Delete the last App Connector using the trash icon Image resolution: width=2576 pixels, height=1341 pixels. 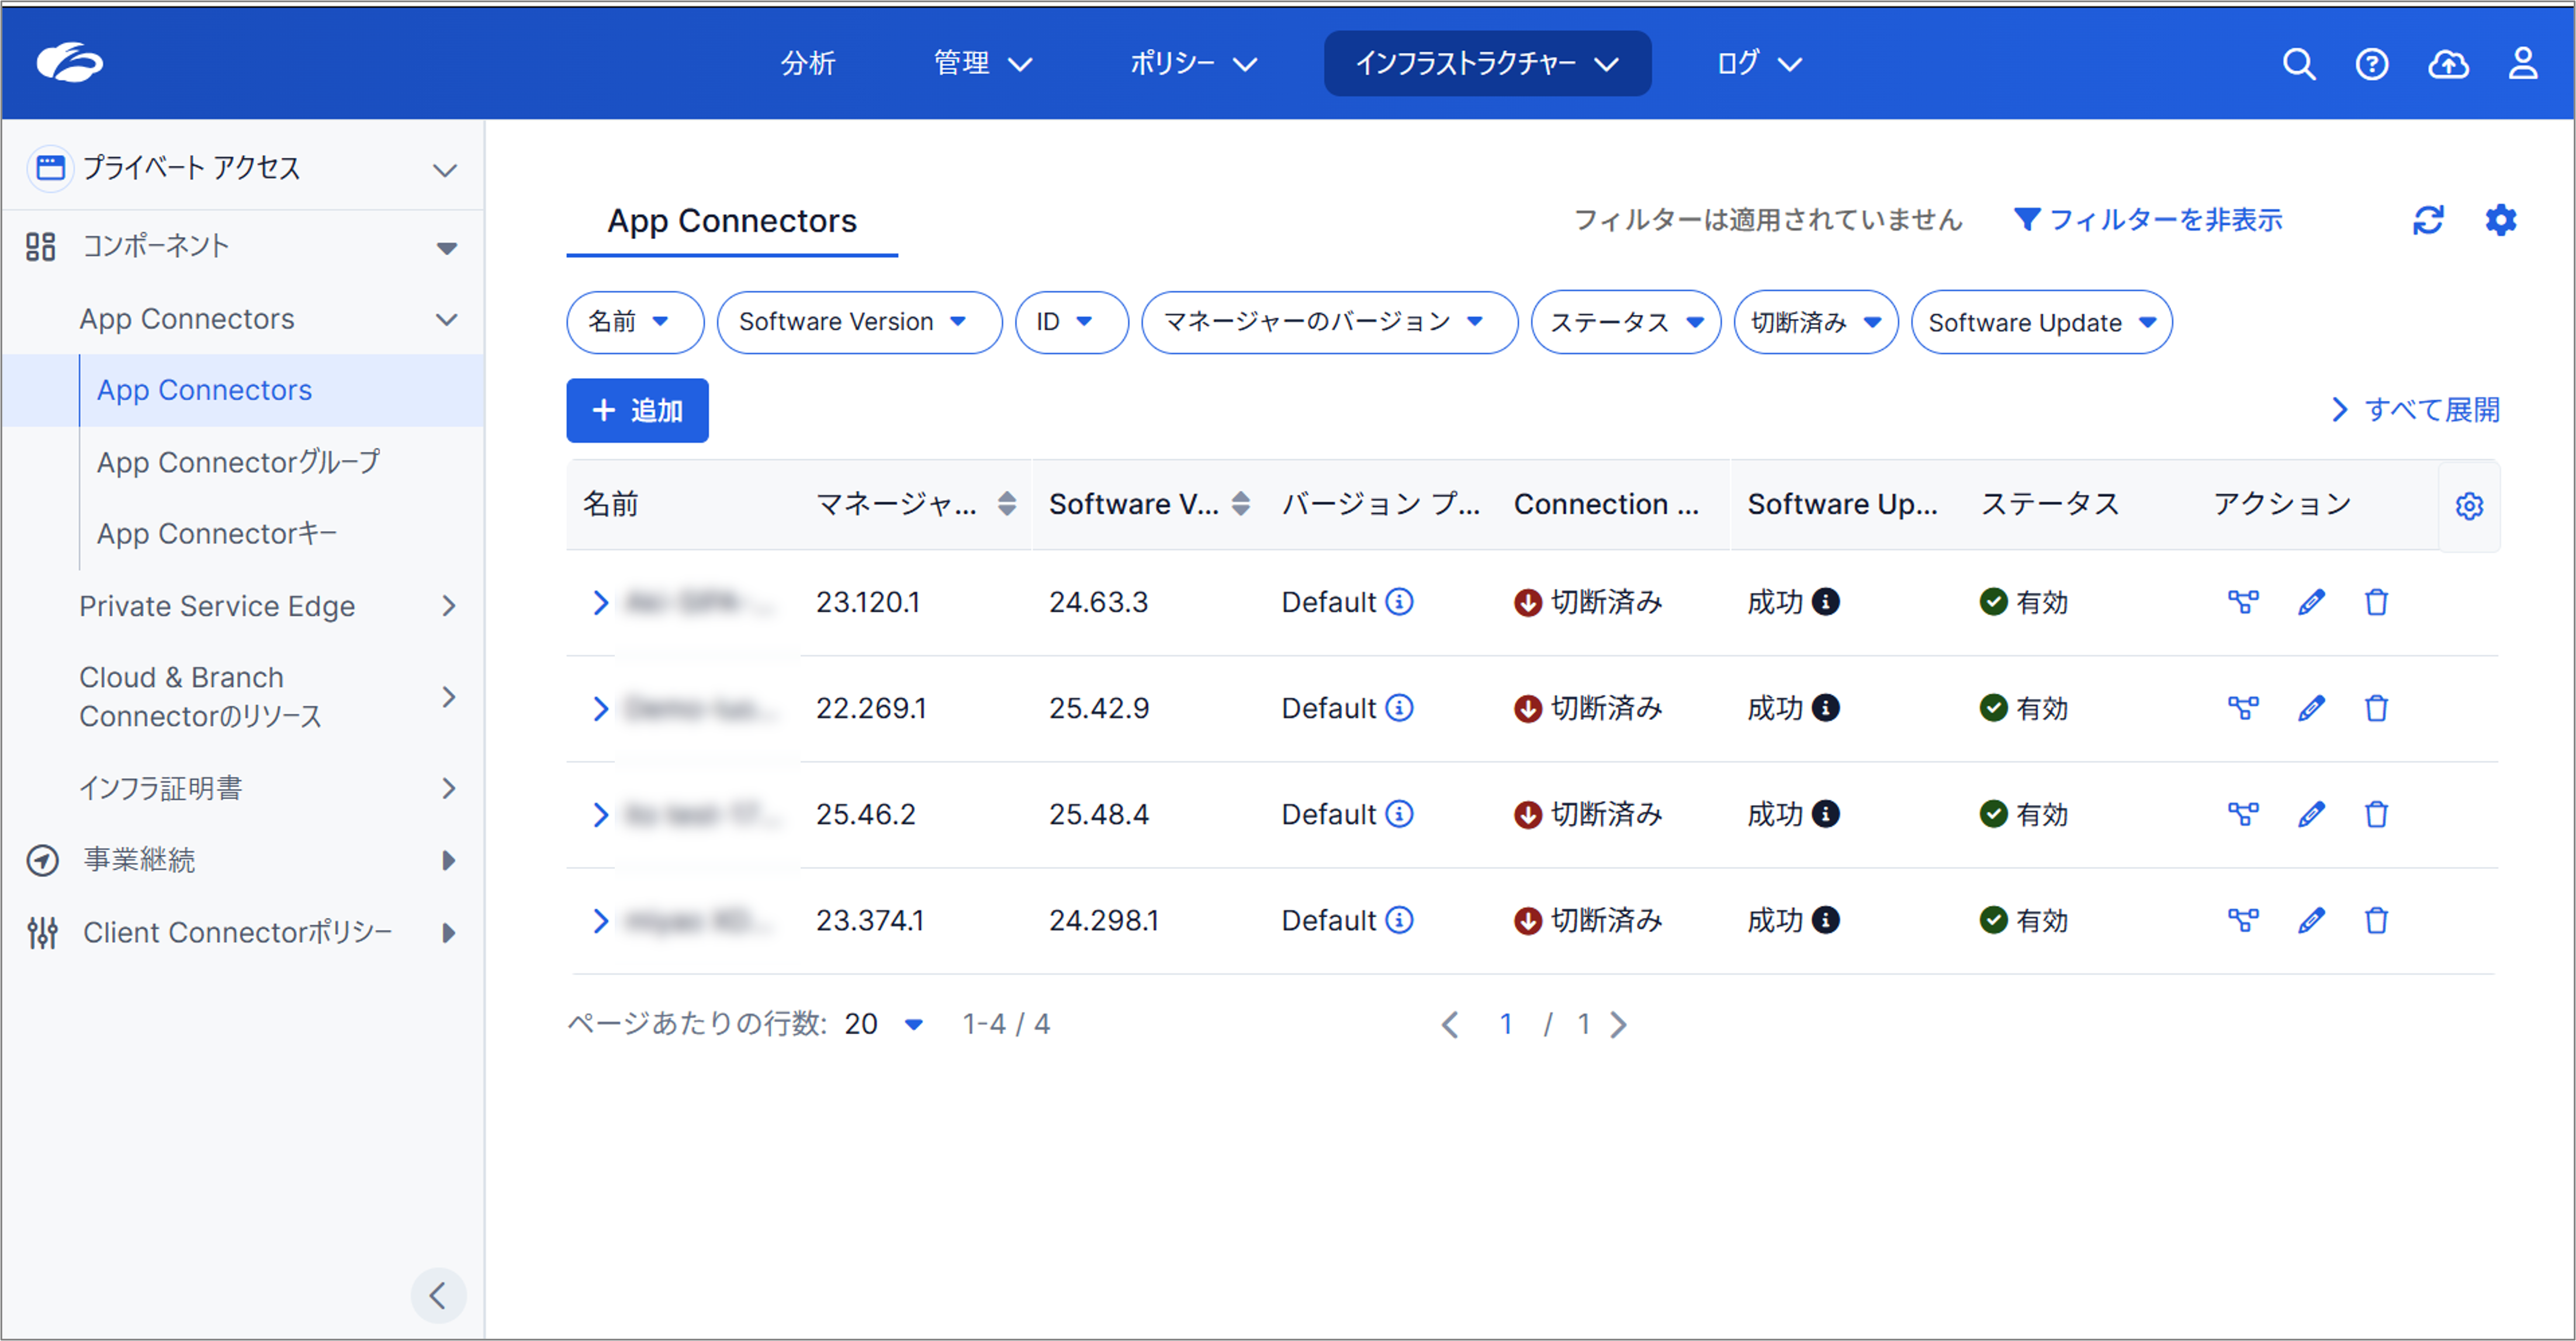tap(2377, 920)
